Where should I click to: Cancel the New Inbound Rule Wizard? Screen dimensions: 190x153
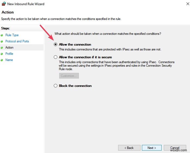point(175,148)
